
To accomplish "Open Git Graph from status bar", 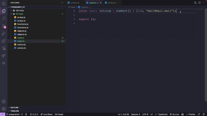I will point(59,114).
